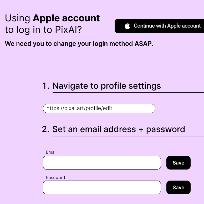Save the Email address entry
The width and height of the screenshot is (204, 204).
(x=178, y=163)
